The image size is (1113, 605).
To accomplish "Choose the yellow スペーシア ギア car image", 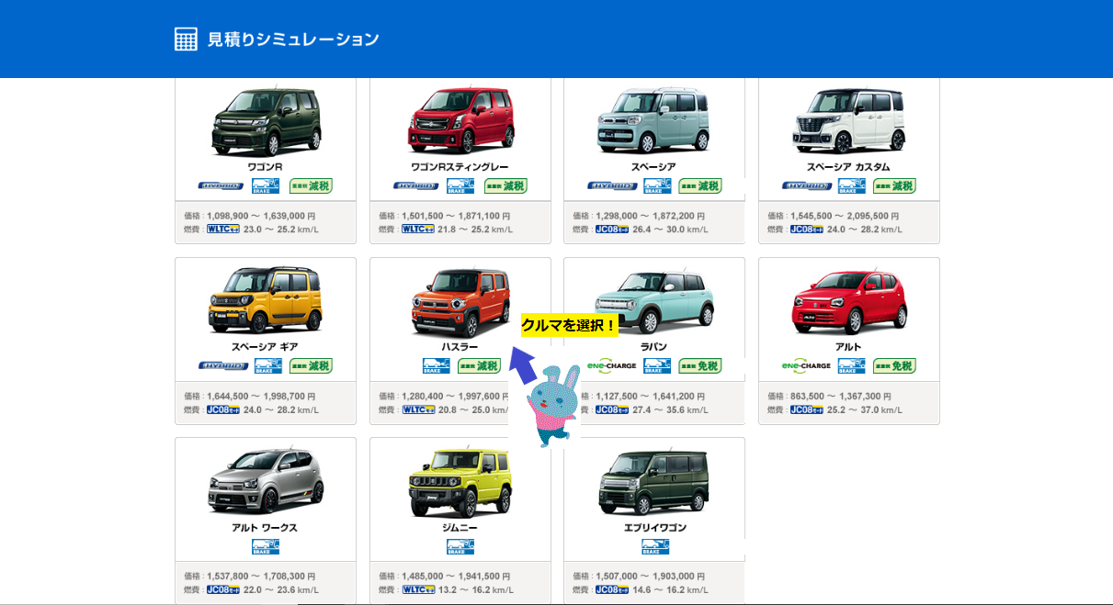I will (x=265, y=300).
